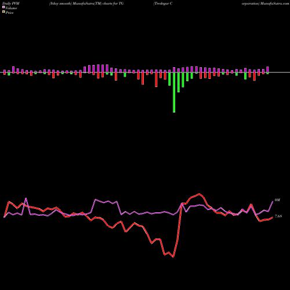Image resolution: width=290 pixels, height=290 pixels.
Task: Click the tallest green bar in the histogram
Action: coord(174,92)
